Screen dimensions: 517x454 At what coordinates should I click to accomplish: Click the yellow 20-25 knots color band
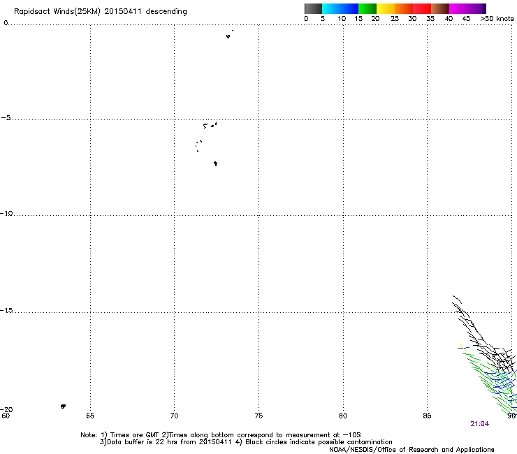pyautogui.click(x=386, y=8)
